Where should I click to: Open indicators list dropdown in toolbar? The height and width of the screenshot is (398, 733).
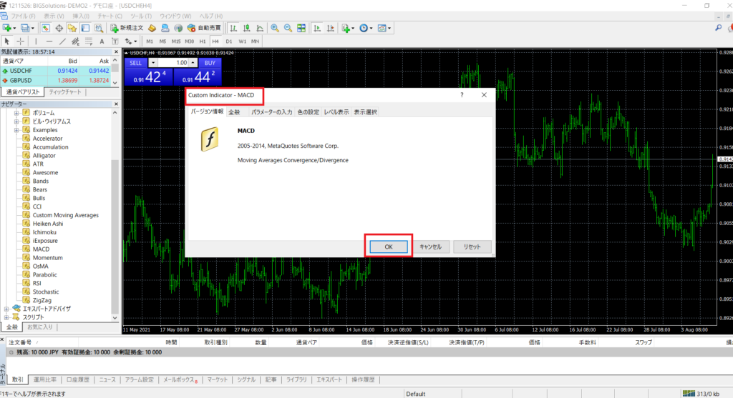point(347,28)
